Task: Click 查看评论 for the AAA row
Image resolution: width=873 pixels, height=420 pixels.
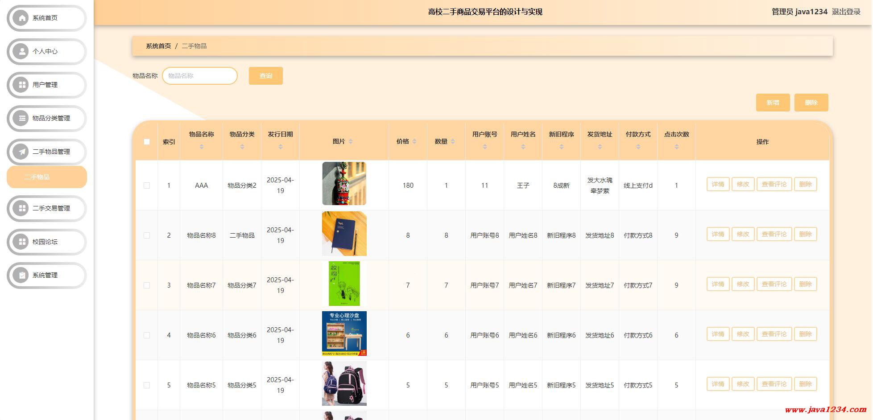Action: pos(774,184)
